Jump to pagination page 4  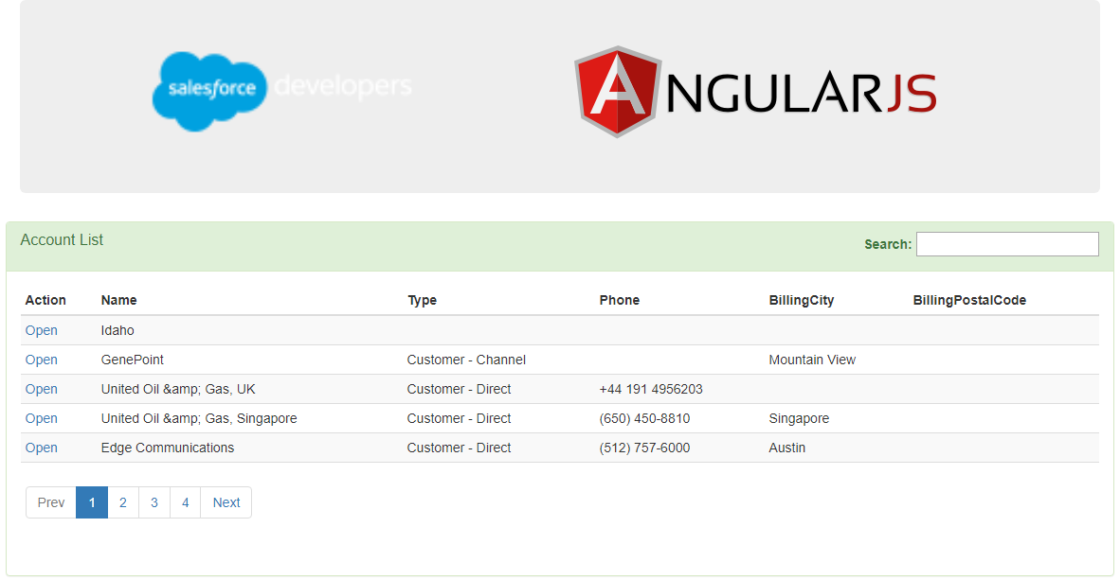click(x=185, y=502)
